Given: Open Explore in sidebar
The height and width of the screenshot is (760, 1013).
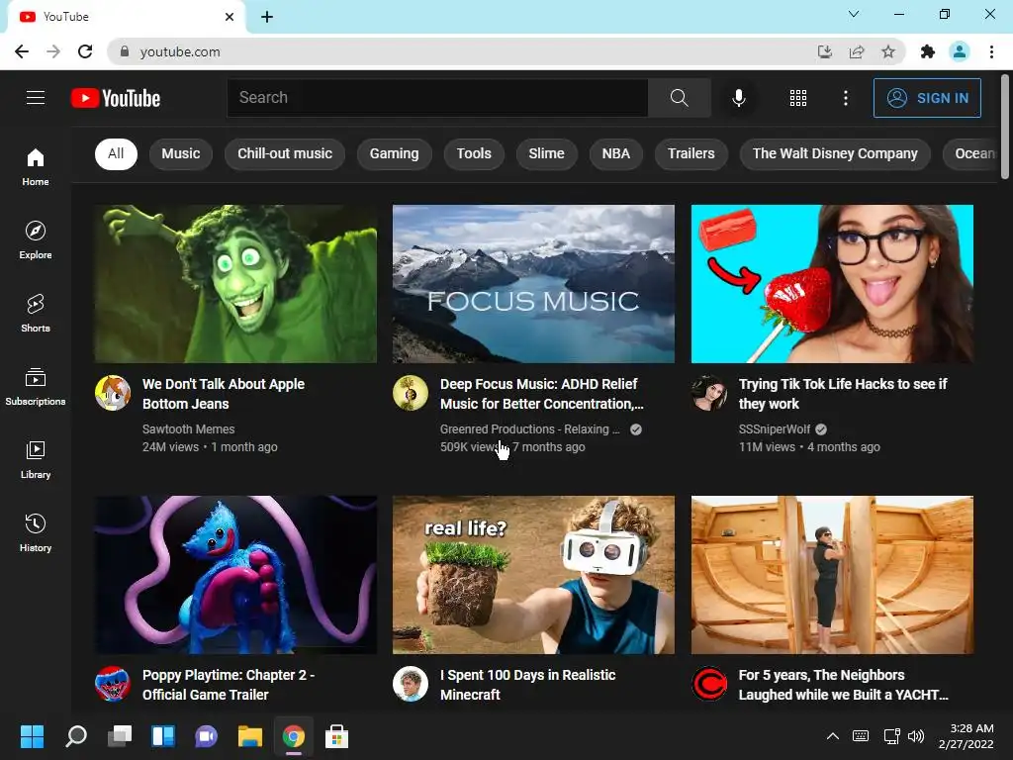Looking at the screenshot, I should click(36, 239).
